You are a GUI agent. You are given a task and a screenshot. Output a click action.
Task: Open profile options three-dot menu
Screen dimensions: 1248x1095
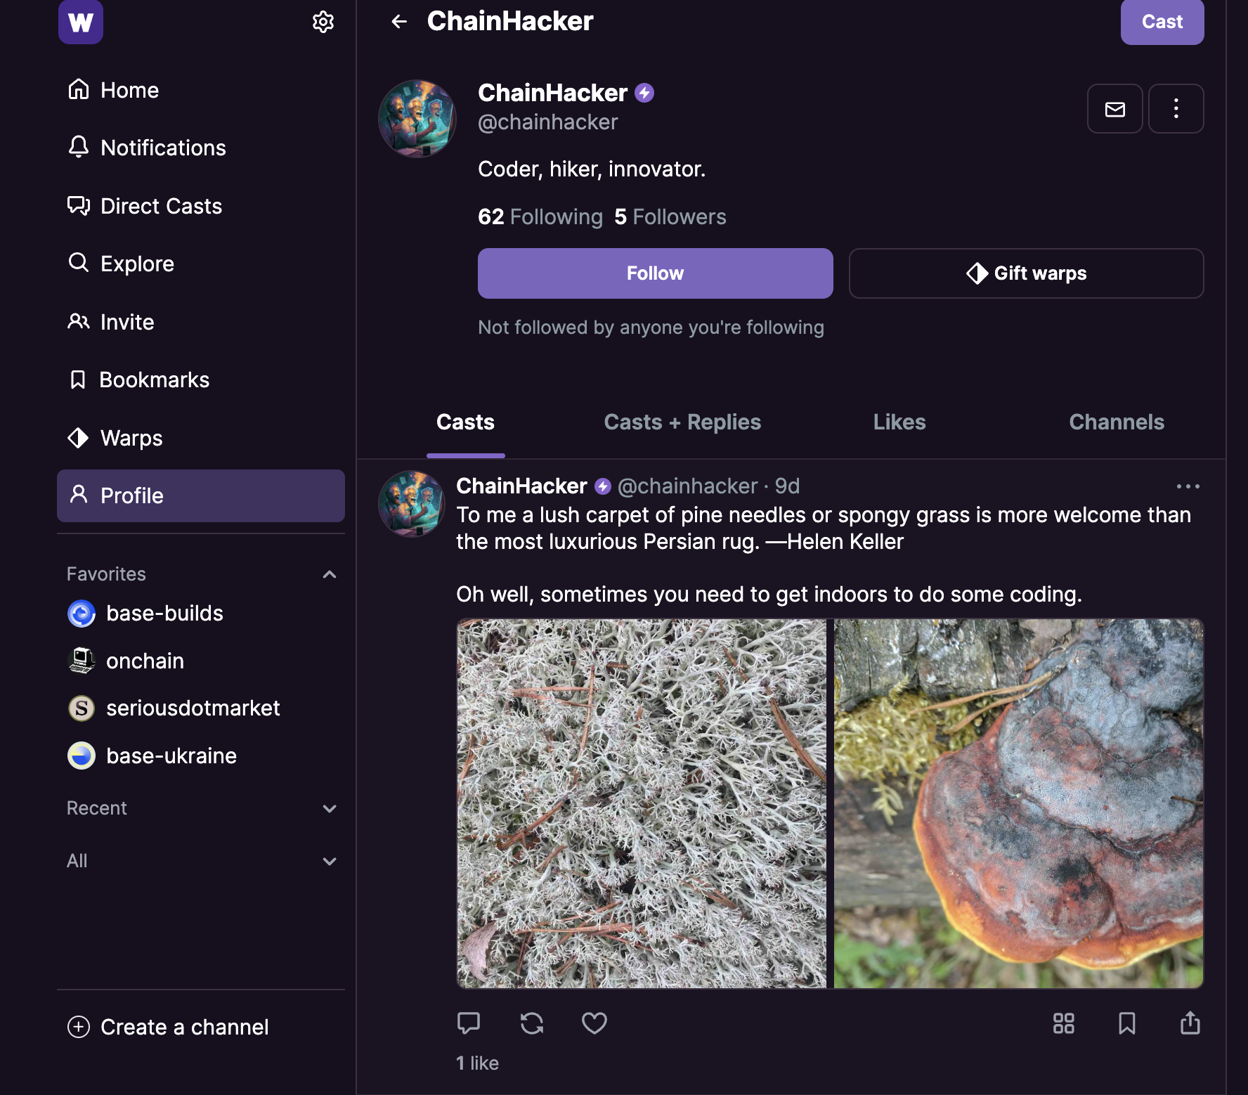pos(1176,109)
